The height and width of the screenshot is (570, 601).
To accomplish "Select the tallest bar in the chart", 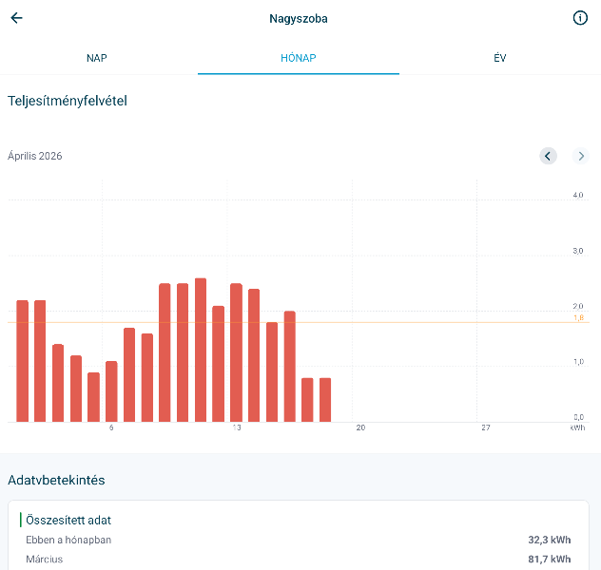I will [x=201, y=350].
